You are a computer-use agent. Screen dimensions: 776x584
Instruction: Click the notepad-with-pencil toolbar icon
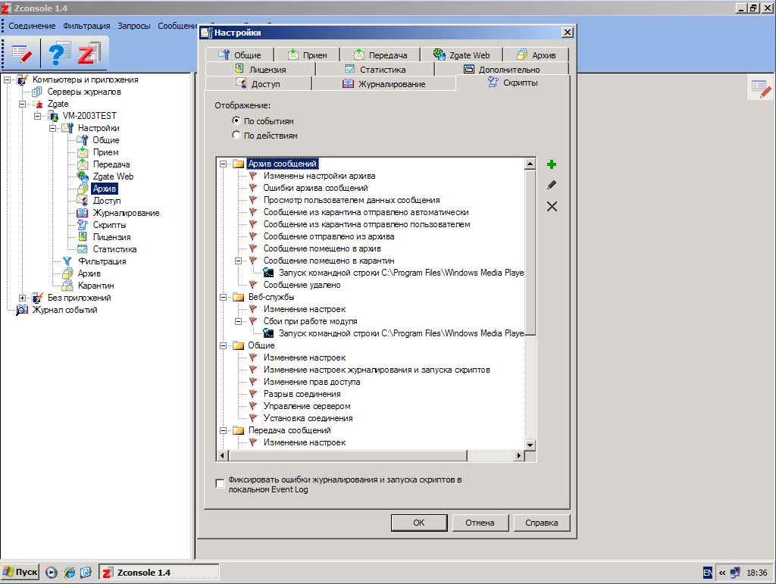22,54
